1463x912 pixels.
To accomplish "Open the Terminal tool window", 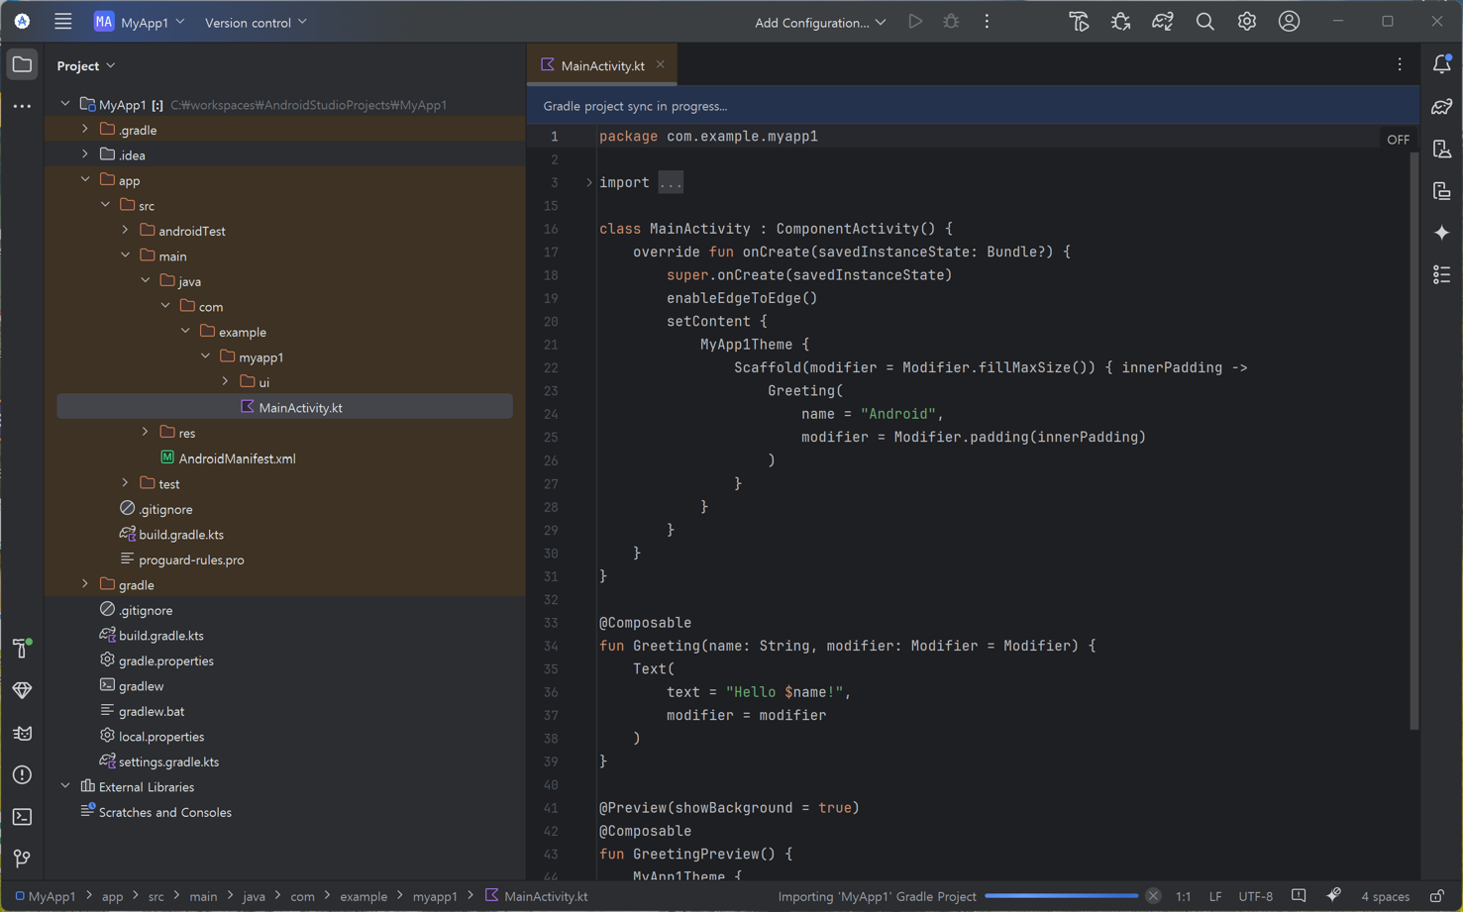I will coord(22,817).
